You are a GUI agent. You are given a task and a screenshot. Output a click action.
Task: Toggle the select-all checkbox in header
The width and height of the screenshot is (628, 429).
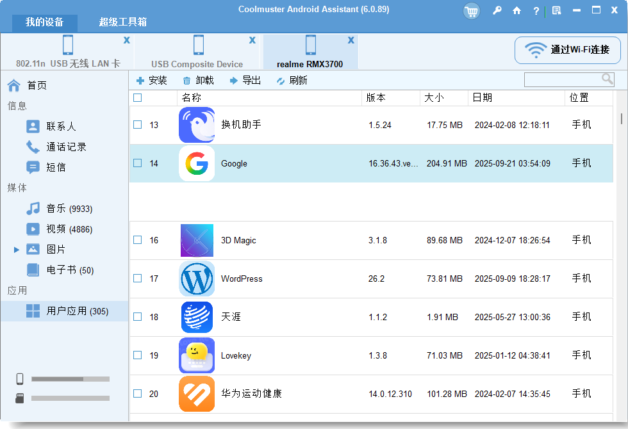tap(137, 98)
